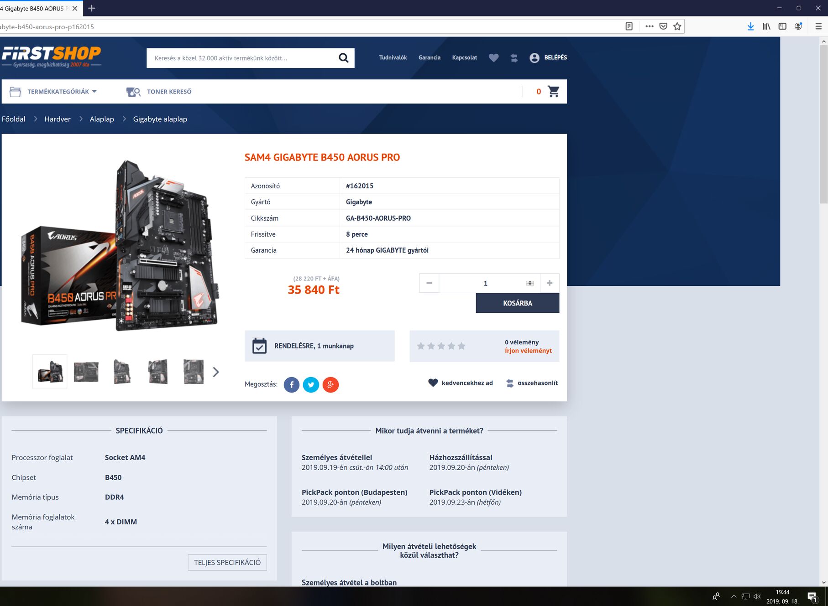828x606 pixels.
Task: Show next product thumbnails arrow
Action: pyautogui.click(x=216, y=372)
